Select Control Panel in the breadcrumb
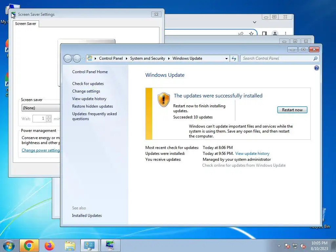Viewport: 336px width, 252px height. (111, 58)
